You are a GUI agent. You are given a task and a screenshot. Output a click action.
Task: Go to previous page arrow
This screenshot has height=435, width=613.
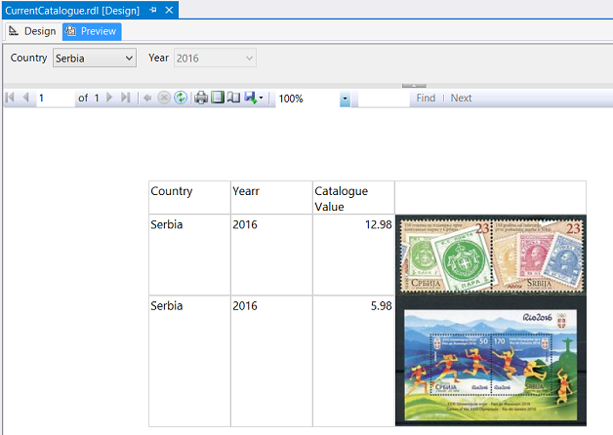click(25, 98)
